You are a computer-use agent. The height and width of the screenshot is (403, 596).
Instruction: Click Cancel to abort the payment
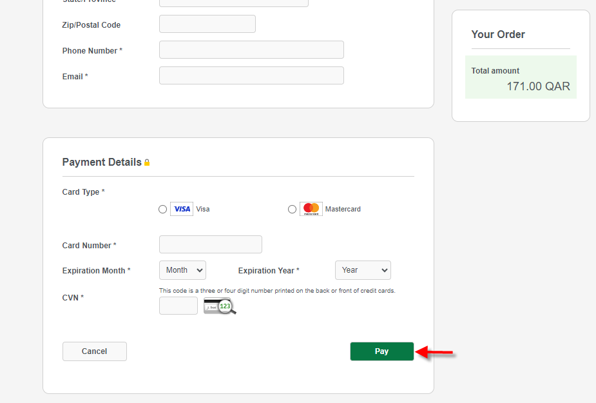click(x=94, y=351)
